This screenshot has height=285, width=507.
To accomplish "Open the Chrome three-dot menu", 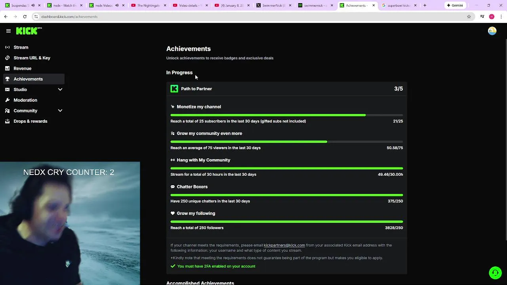I will [x=501, y=17].
